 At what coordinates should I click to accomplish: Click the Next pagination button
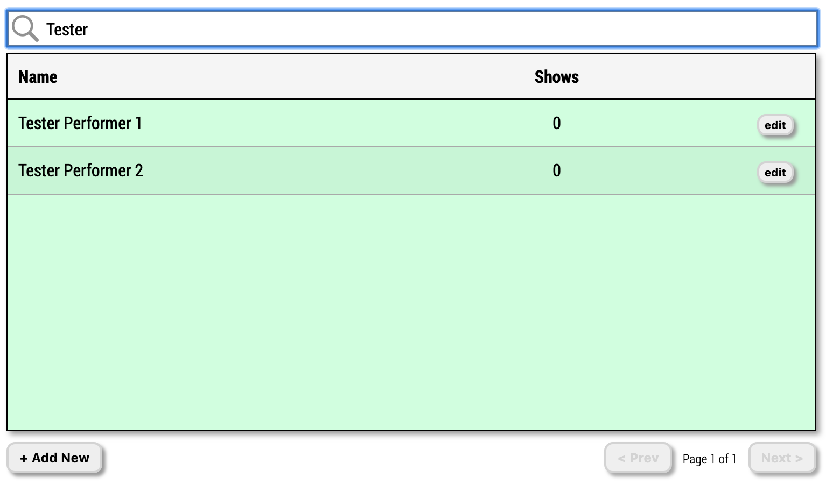[x=781, y=458]
